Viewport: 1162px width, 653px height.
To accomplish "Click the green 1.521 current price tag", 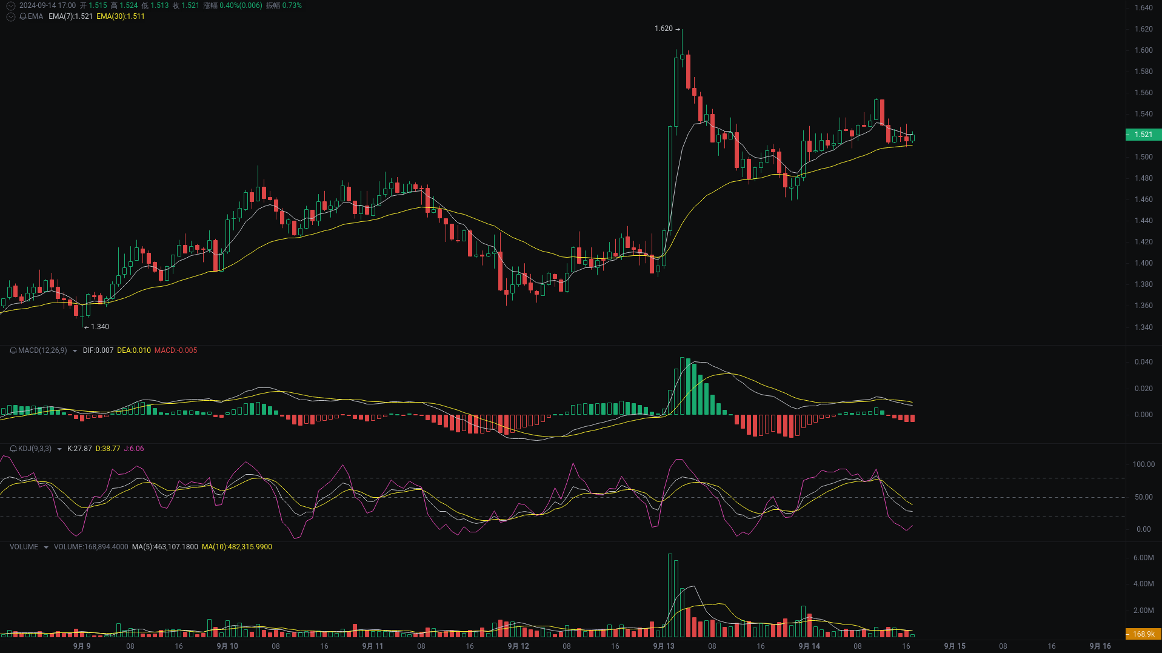I will tap(1144, 135).
